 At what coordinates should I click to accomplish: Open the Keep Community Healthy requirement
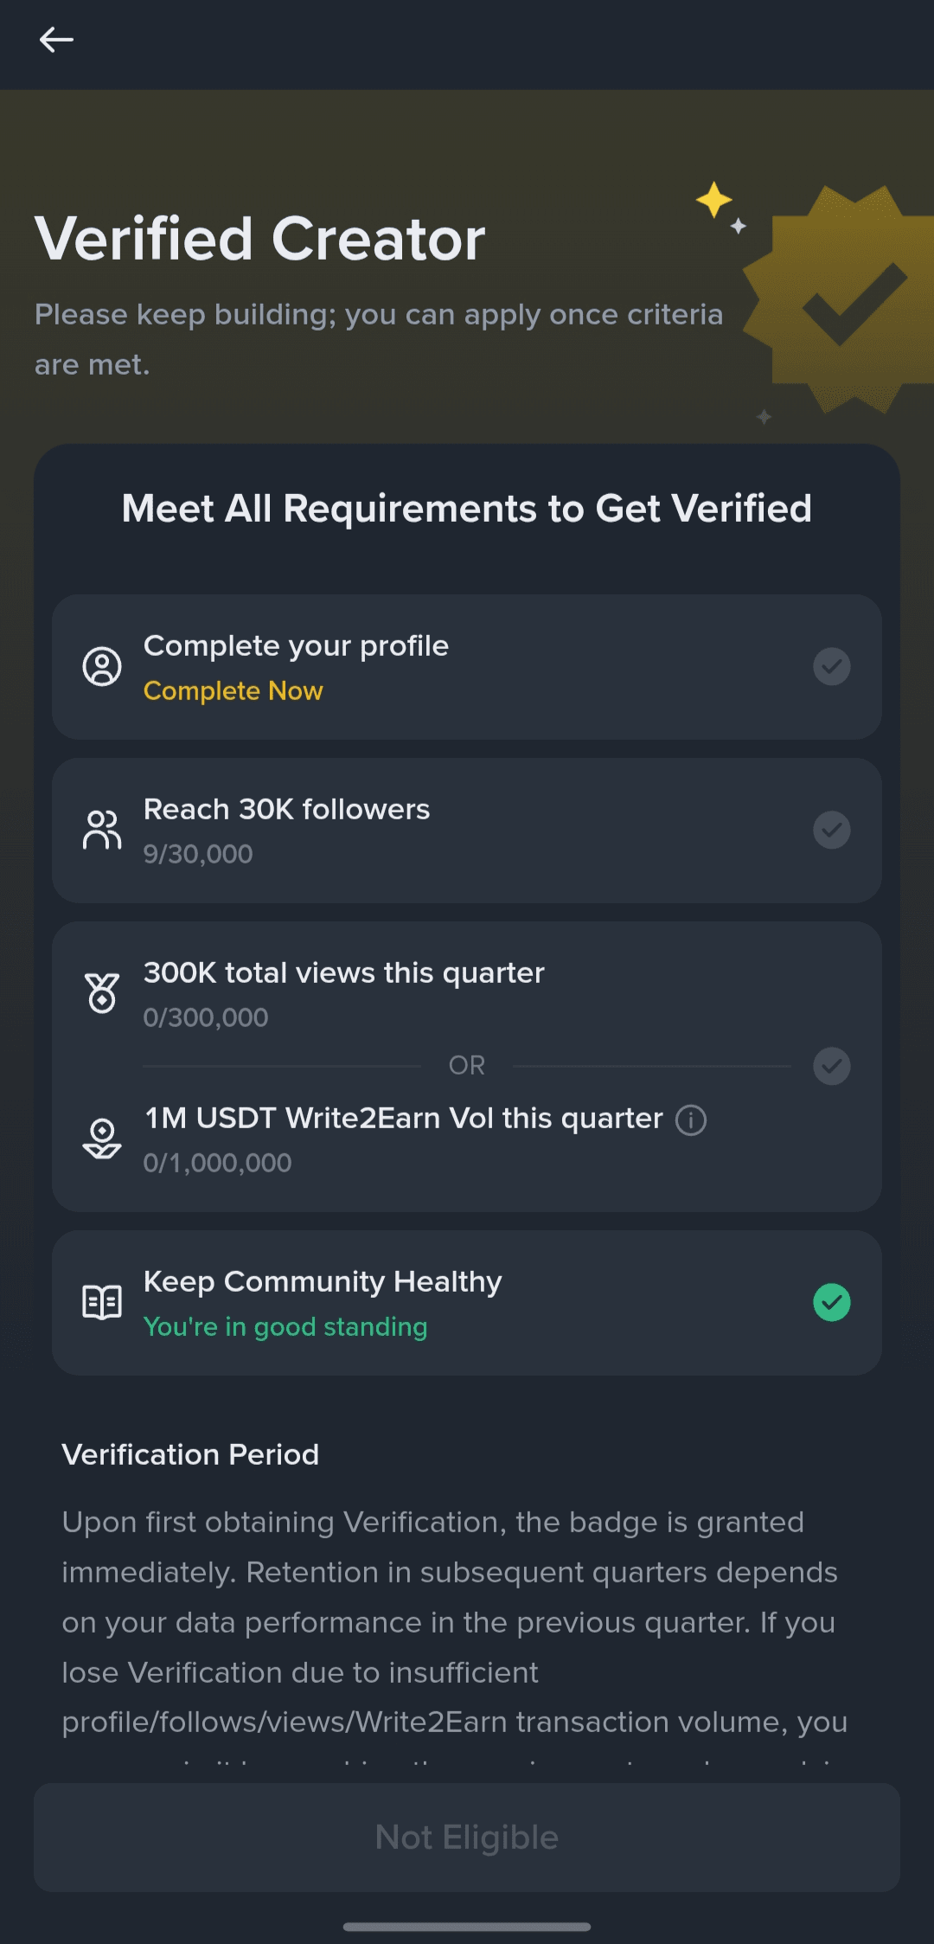click(x=323, y=1281)
